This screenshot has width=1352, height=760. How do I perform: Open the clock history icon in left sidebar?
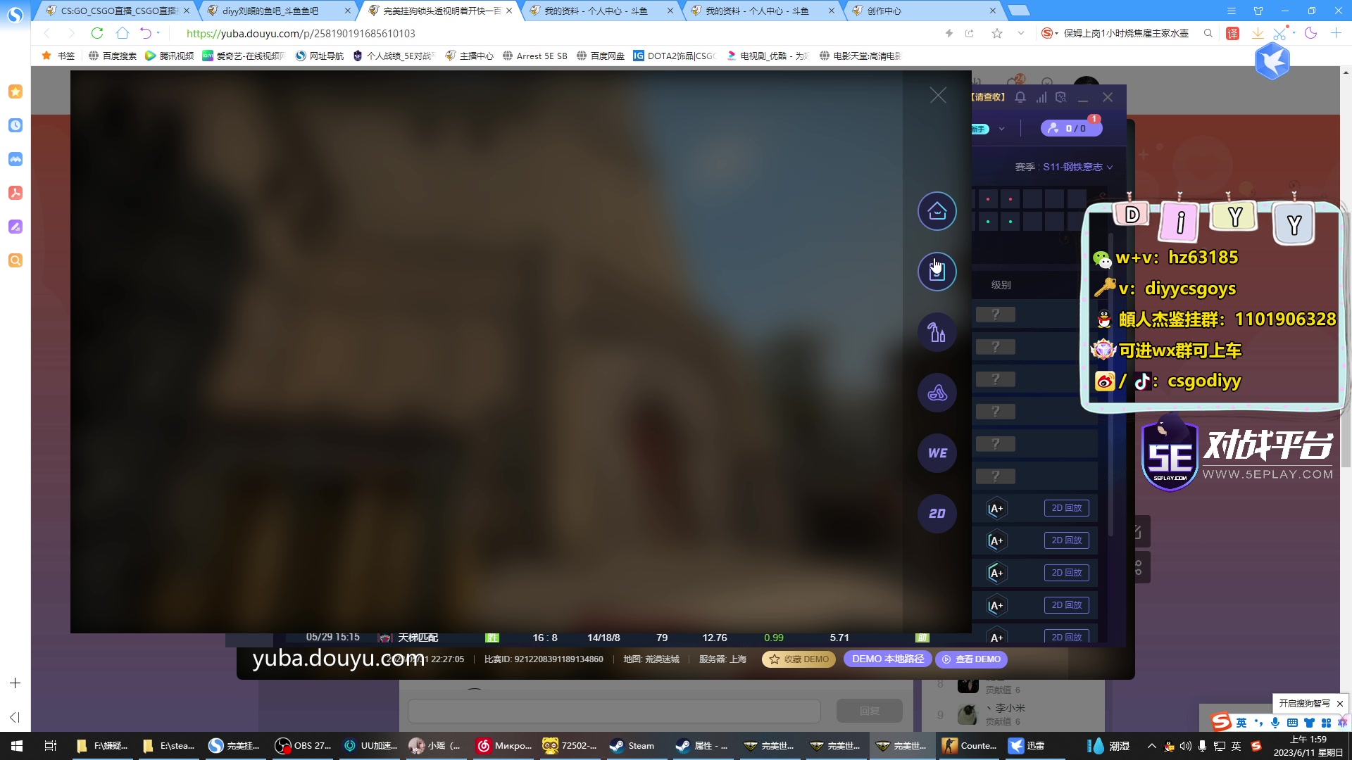15,125
